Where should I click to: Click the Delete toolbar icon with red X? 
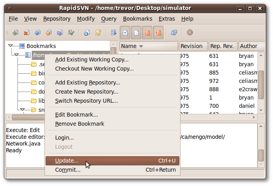[27, 33]
